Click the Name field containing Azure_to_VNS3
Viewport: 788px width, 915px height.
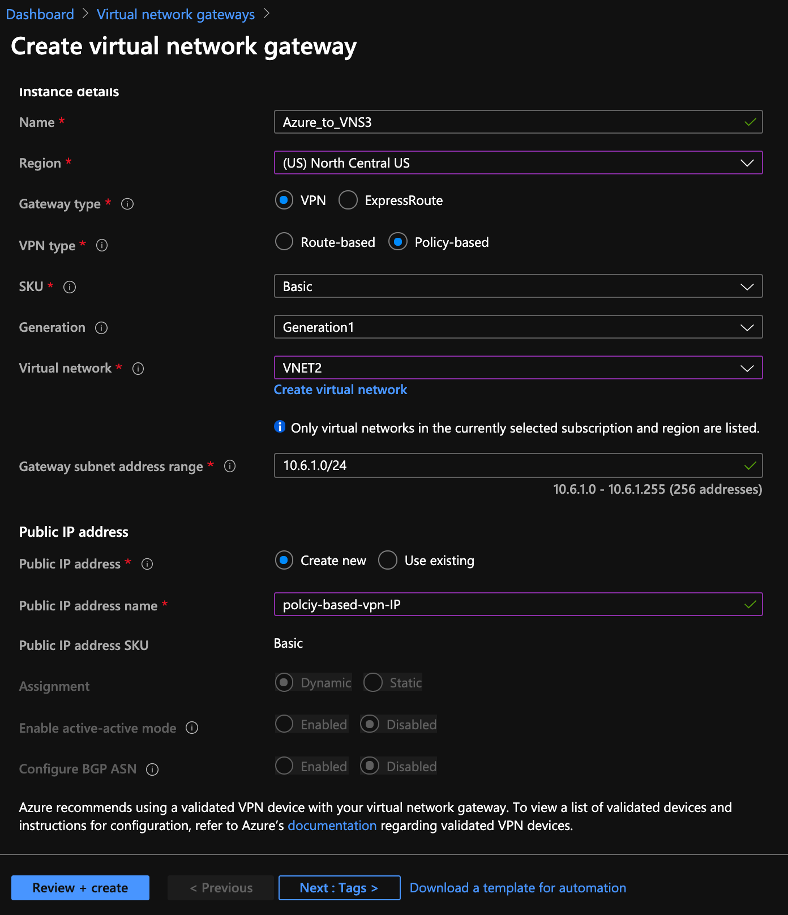pyautogui.click(x=519, y=122)
